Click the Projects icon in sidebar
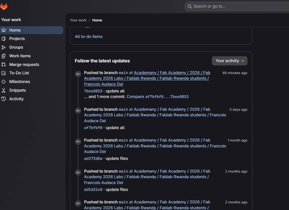The height and width of the screenshot is (210, 289). pos(4,39)
